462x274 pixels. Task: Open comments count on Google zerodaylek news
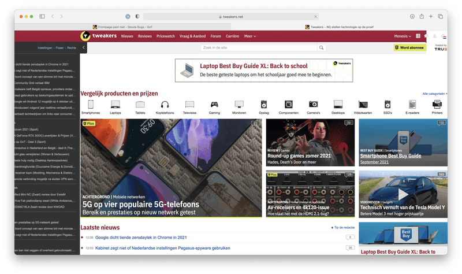click(x=350, y=237)
